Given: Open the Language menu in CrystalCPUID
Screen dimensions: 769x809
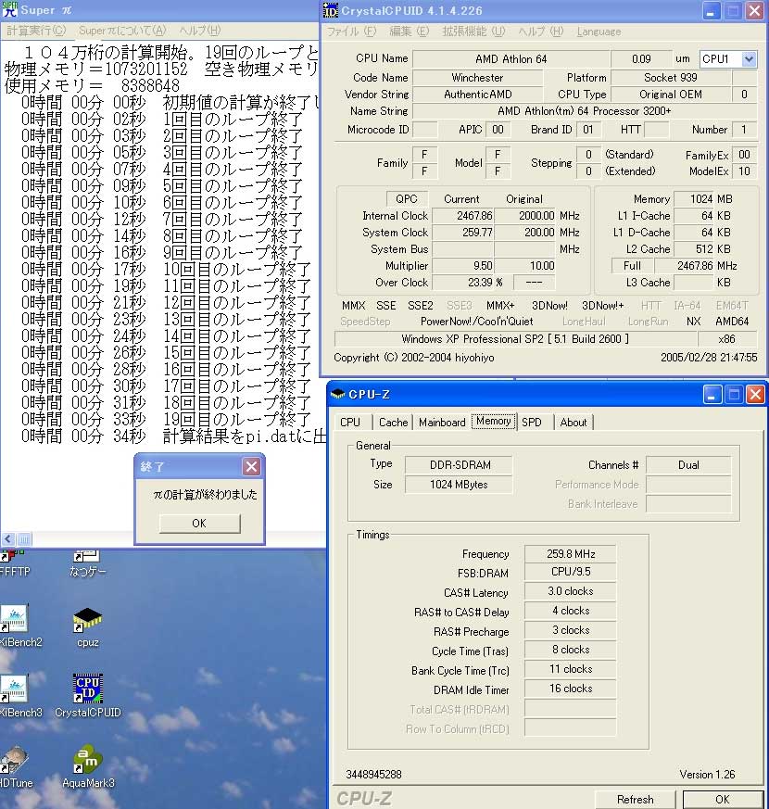Looking at the screenshot, I should [x=599, y=32].
